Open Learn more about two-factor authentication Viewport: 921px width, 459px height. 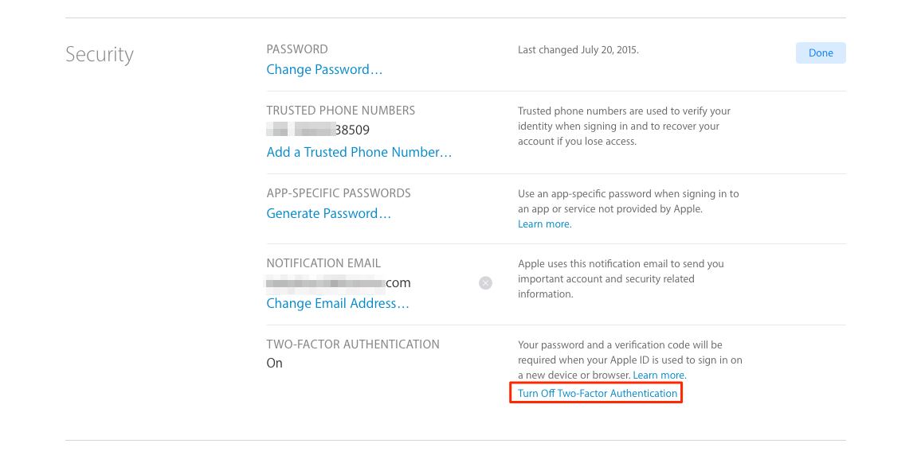(659, 375)
